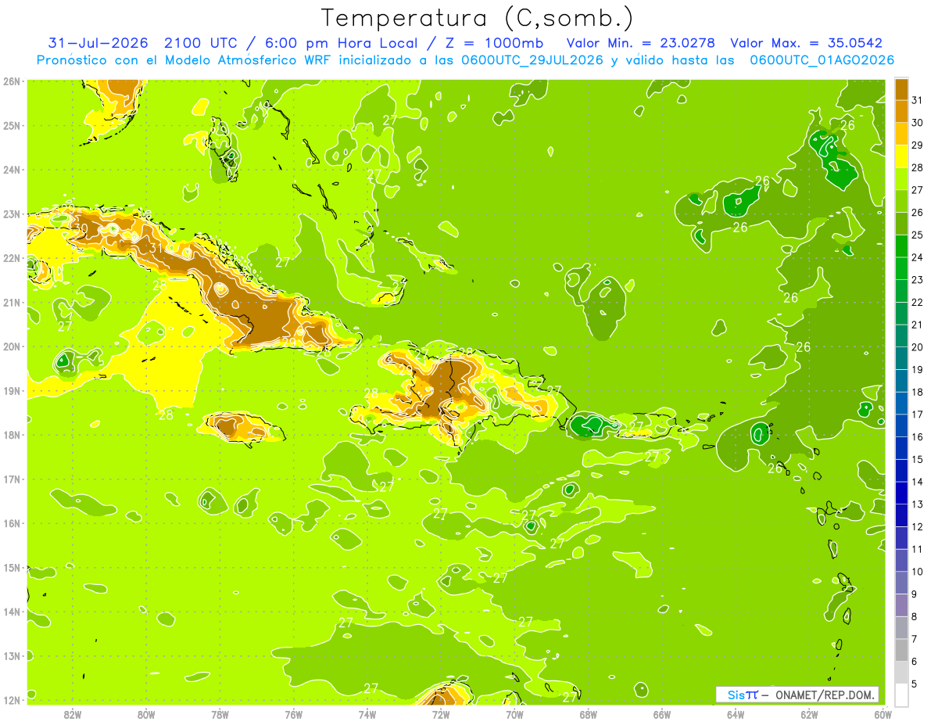
Task: Click legend value 15 on the color bar
Action: (917, 459)
